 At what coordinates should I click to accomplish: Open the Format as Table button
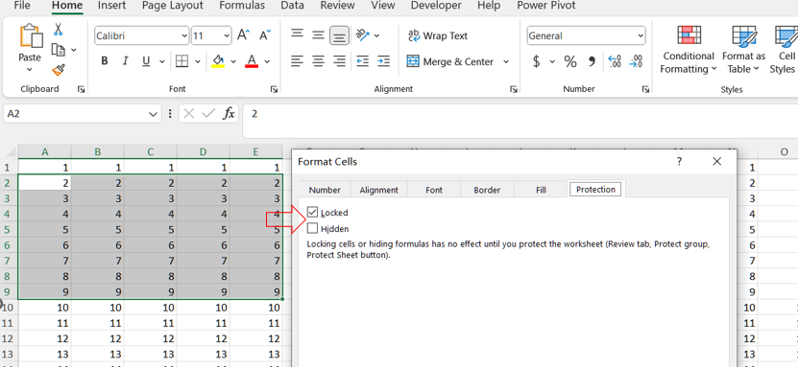743,49
